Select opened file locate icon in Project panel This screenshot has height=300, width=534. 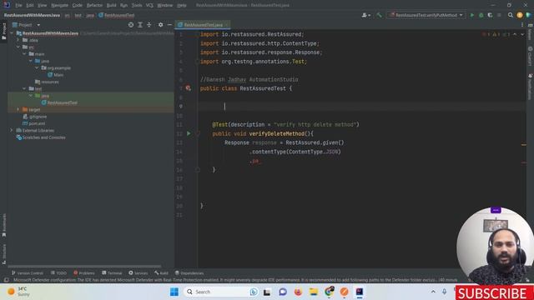[x=131, y=25]
